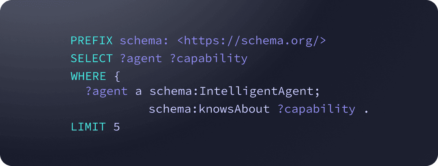Click ?agent variable inside the WHERE block

[x=107, y=92]
